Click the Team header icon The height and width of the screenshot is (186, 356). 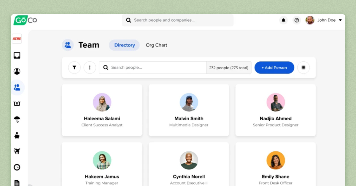[68, 45]
